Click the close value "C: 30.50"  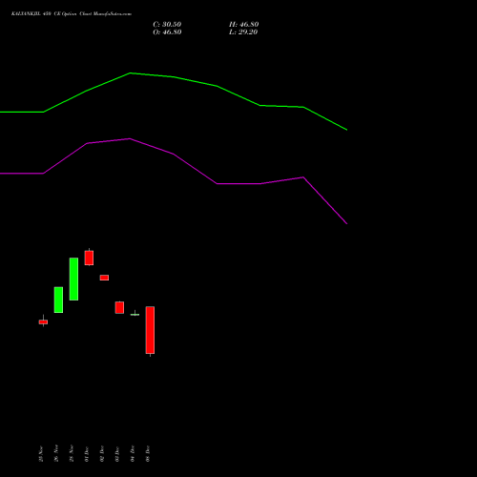167,25
